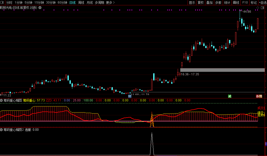Viewport: 267px width, 156px height.
Task: Select the 画线 drawing tool
Action: click(x=236, y=3)
